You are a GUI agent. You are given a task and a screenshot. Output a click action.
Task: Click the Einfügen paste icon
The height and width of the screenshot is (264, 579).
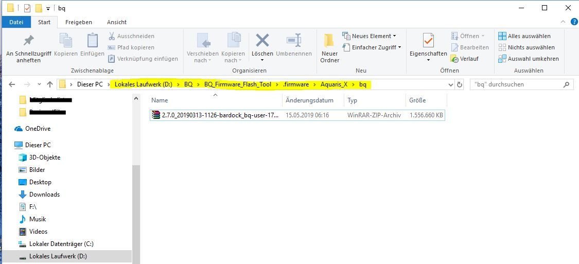92,40
